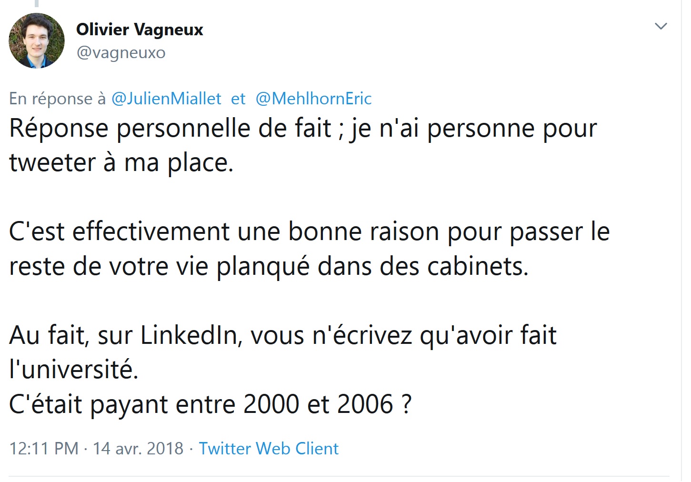
Task: Click the line "tweeter à ma place."
Action: 121,163
